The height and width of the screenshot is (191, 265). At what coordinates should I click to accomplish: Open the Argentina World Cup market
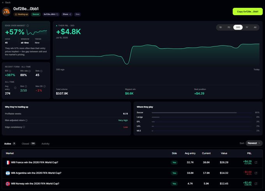36,173
